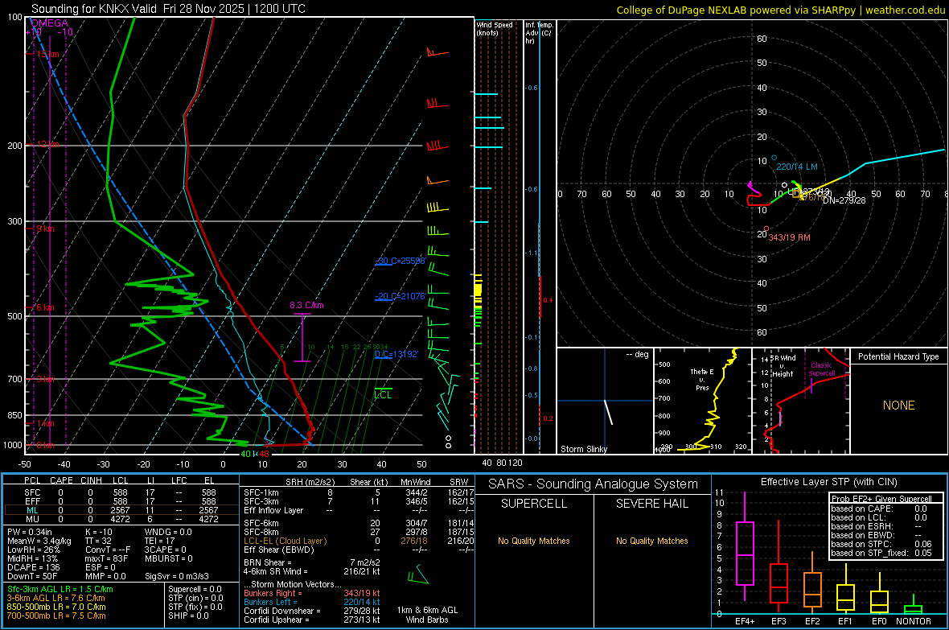Click the Inf. Temp. Adv panel header

click(539, 33)
